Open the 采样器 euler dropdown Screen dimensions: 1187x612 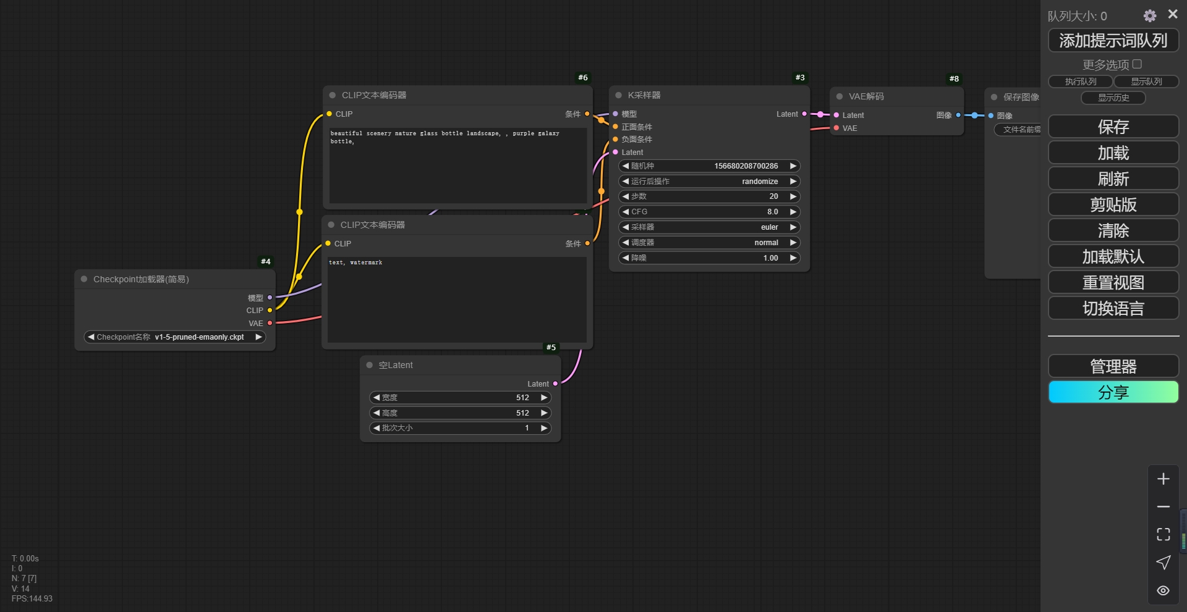(708, 227)
